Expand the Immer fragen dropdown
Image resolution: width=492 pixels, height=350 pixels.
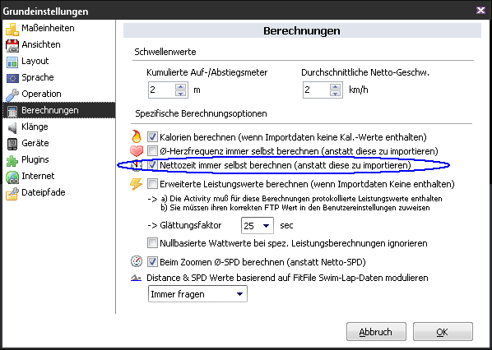(x=197, y=294)
